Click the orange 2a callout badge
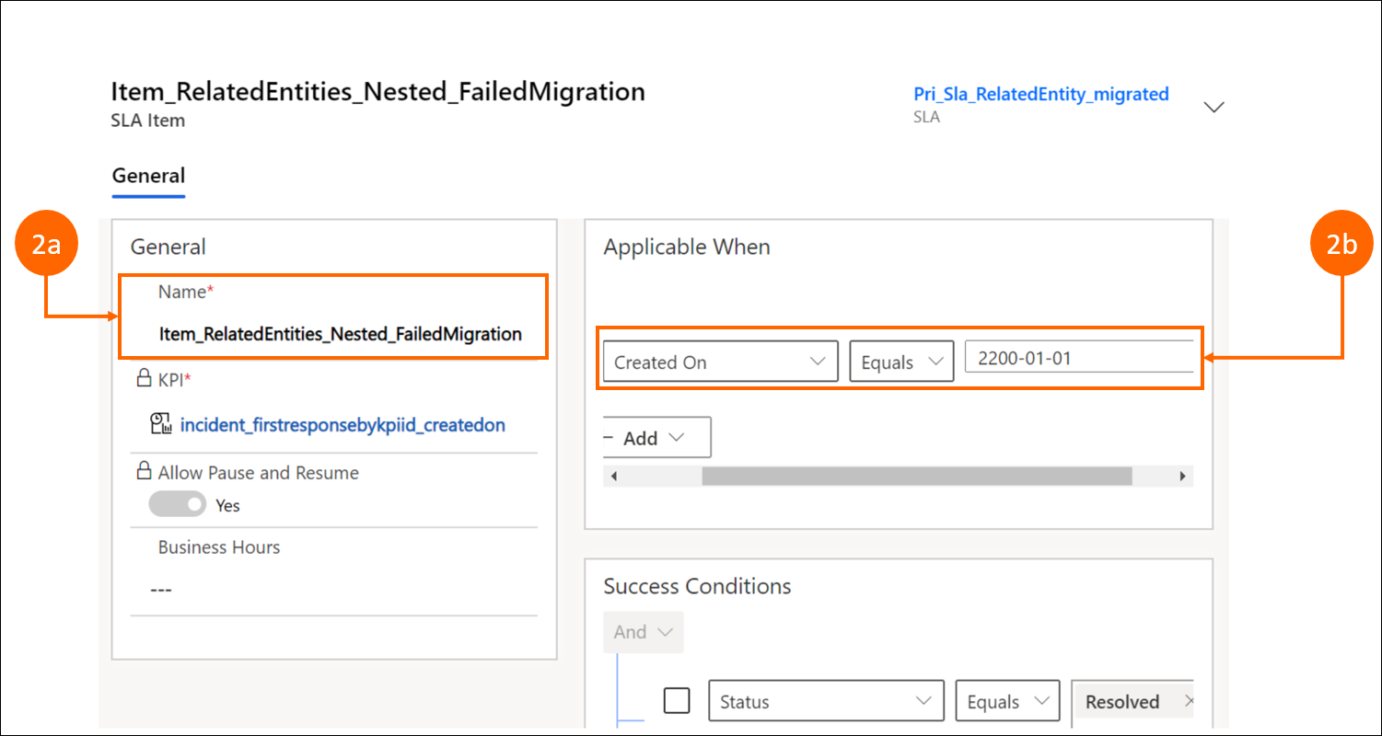The width and height of the screenshot is (1382, 736). tap(46, 245)
